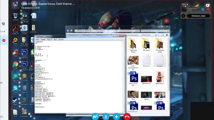The image size is (214, 120).
Task: Select the Vegas Pro desktop shortcut
Action: click(24, 18)
